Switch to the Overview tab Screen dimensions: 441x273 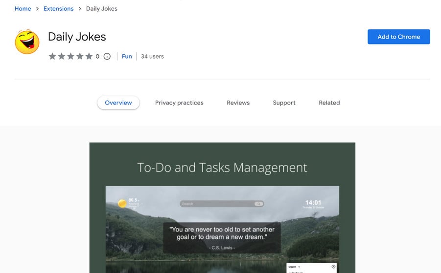point(118,103)
